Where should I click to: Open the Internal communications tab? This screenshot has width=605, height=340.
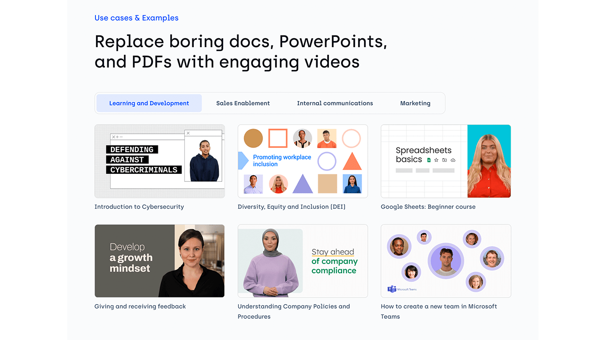[335, 103]
